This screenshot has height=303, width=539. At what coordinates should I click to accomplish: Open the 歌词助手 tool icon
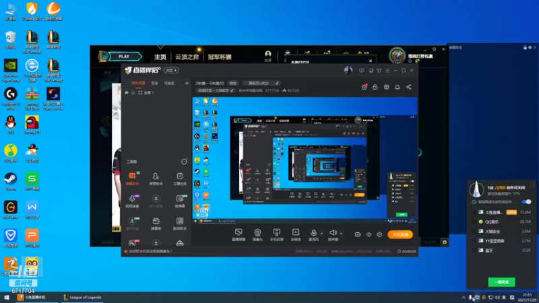pyautogui.click(x=180, y=224)
